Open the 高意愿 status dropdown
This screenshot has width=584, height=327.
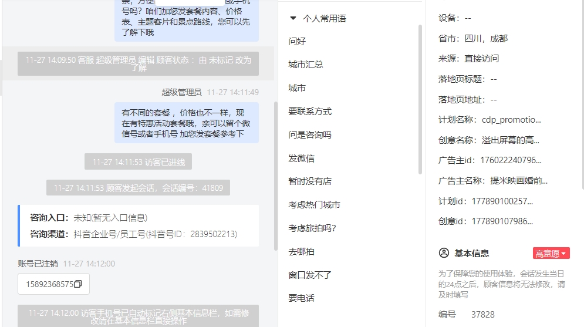551,253
